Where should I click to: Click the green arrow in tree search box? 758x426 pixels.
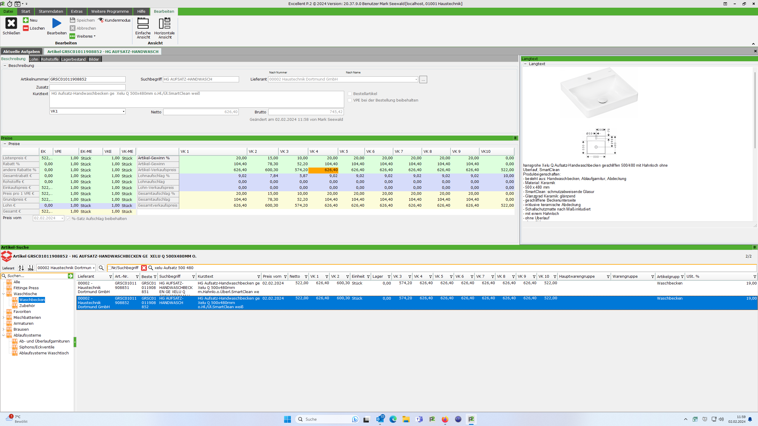pyautogui.click(x=70, y=276)
